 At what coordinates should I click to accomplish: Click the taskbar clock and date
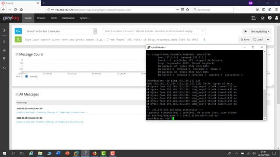pos(263,154)
